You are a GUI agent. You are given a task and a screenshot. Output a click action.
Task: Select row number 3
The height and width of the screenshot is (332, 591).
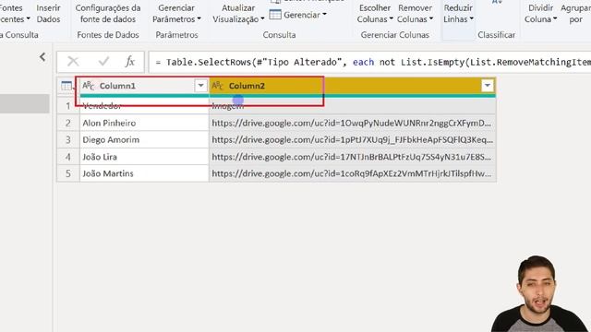(x=68, y=139)
